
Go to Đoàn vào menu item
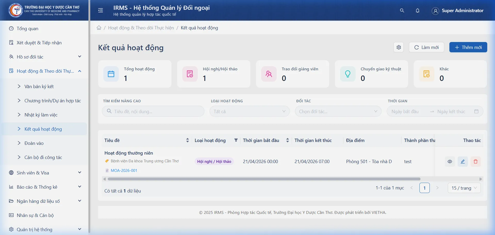pos(34,143)
